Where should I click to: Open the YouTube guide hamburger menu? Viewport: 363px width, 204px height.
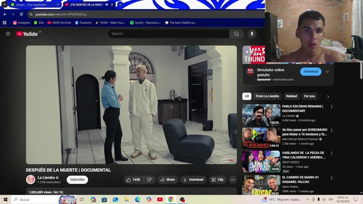pos(8,34)
